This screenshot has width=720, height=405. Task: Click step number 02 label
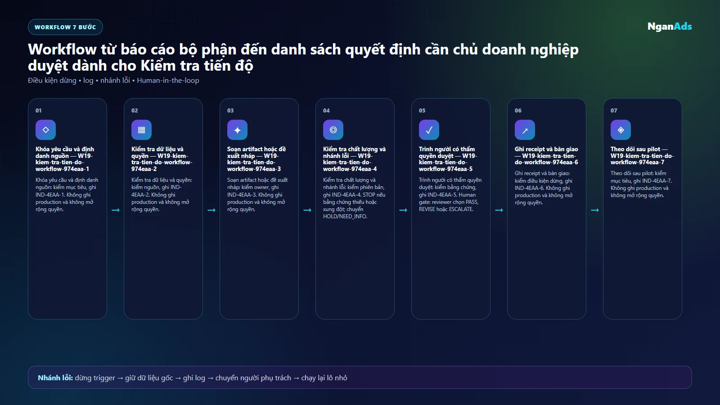[135, 110]
